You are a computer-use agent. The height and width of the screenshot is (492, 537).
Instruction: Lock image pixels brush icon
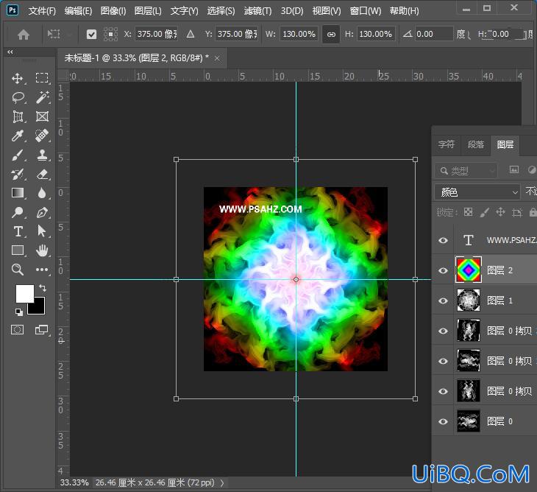484,212
